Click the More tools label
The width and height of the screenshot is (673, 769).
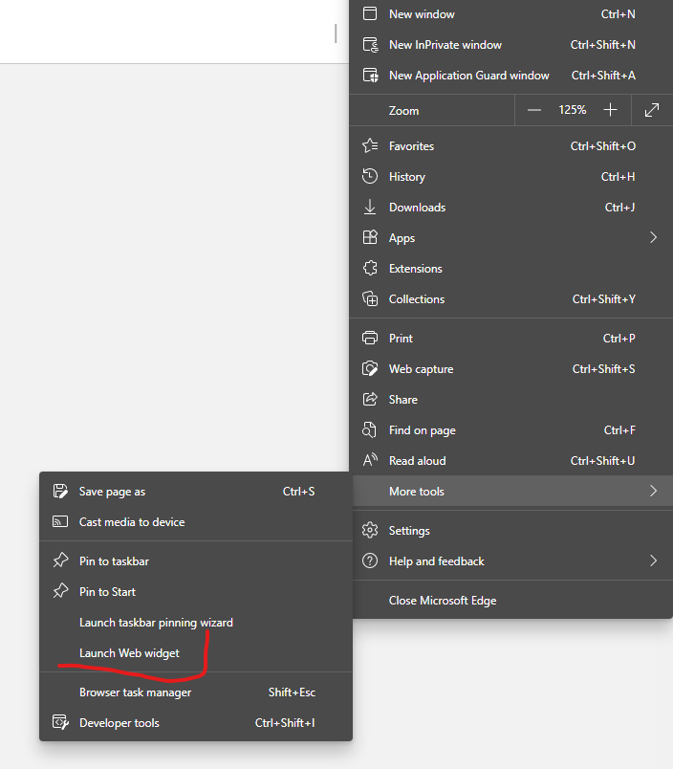(417, 491)
